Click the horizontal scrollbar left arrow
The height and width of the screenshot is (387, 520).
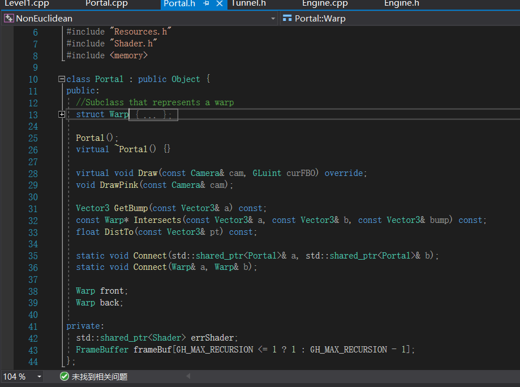click(x=188, y=376)
